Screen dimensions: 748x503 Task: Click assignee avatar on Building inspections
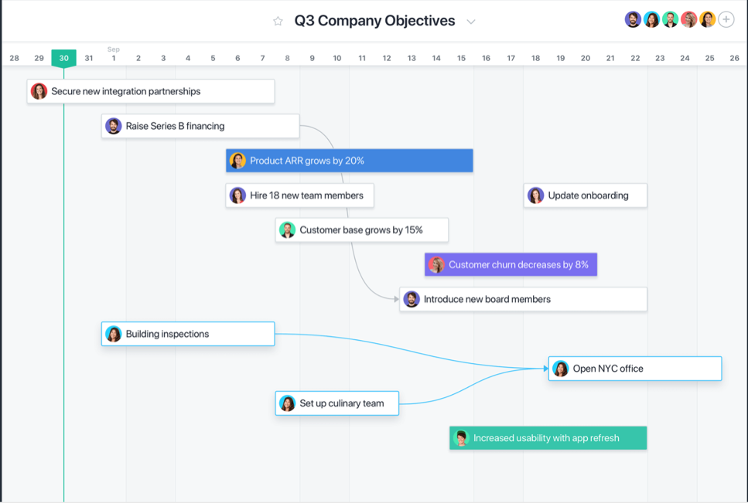click(x=114, y=334)
